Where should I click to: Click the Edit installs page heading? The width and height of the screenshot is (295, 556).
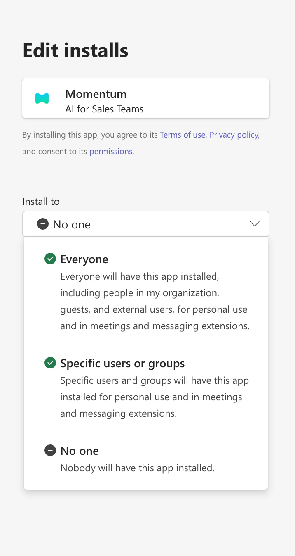point(75,50)
